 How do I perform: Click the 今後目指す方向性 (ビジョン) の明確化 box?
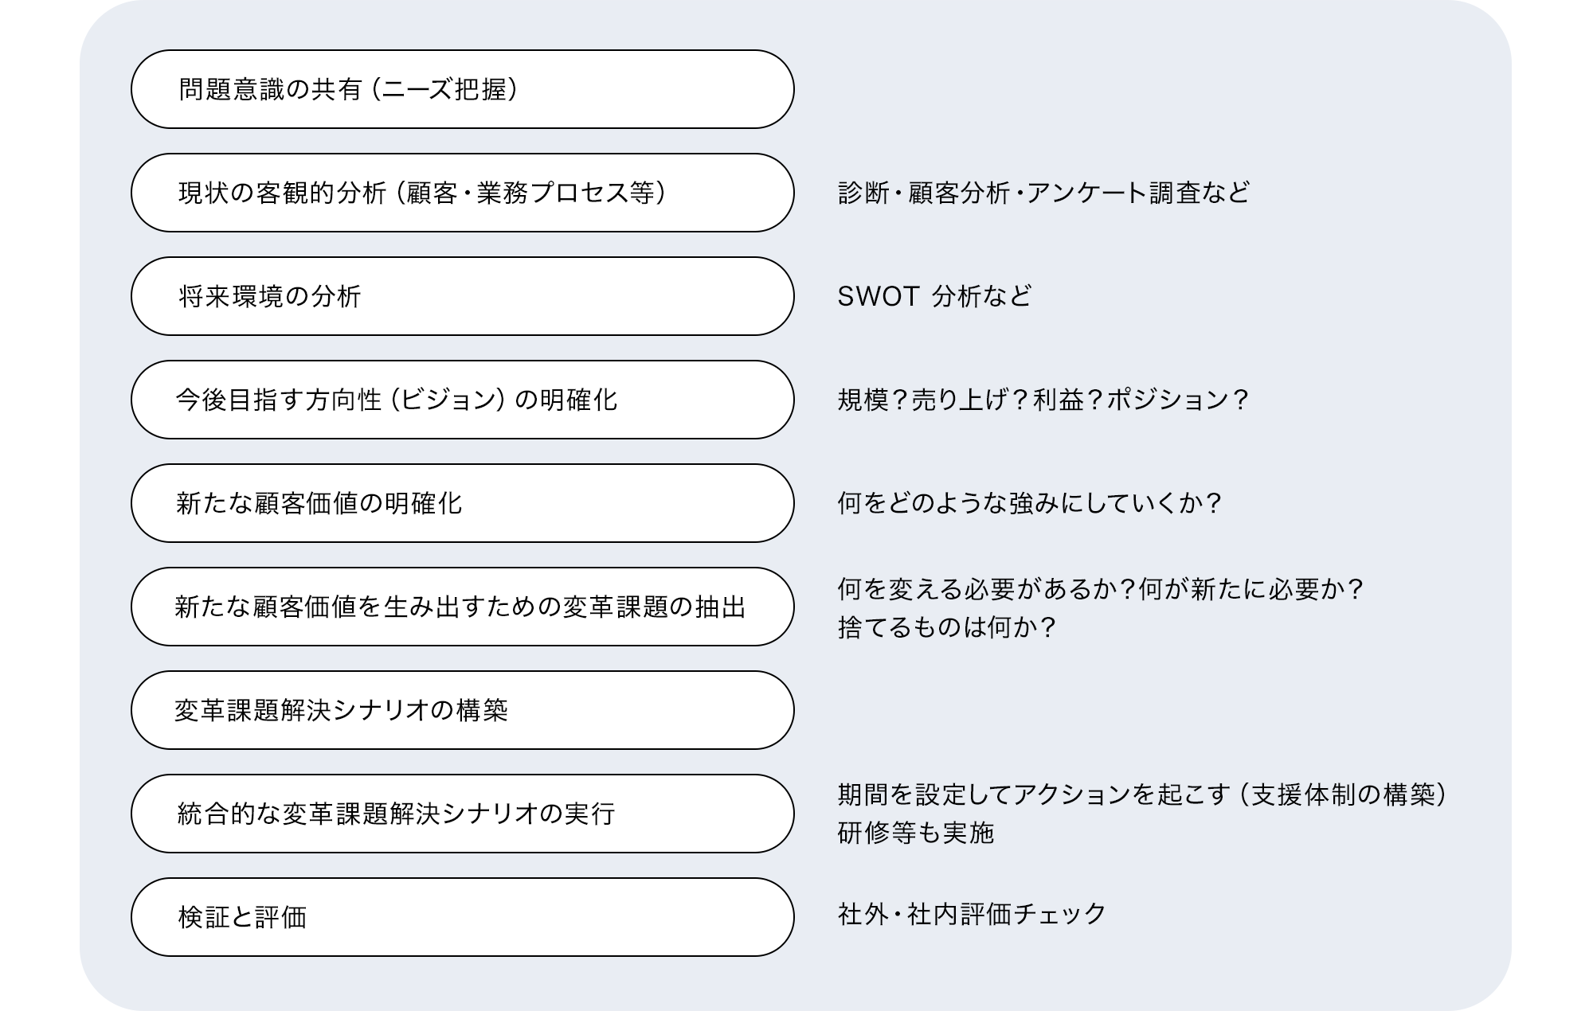coord(462,400)
